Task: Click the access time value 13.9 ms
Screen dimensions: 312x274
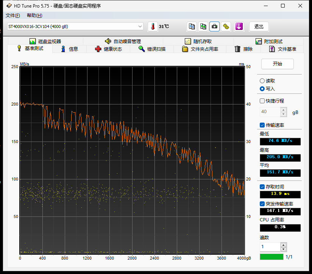Action: [280, 195]
